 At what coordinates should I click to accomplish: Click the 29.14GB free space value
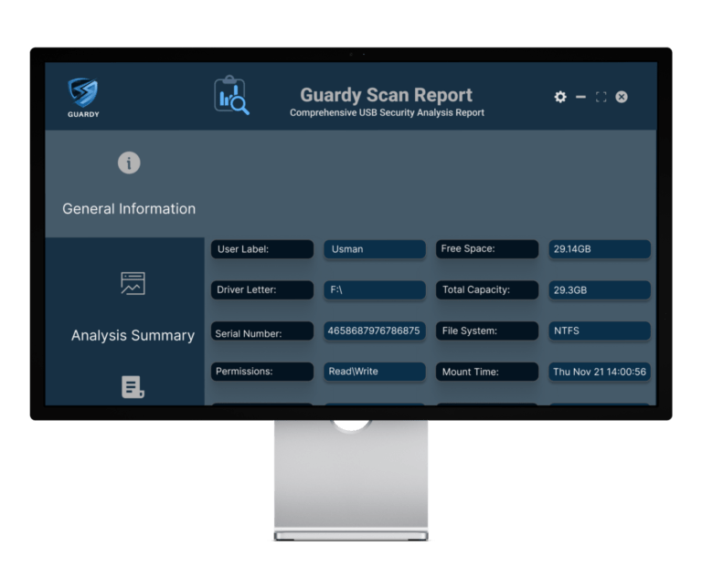click(600, 249)
